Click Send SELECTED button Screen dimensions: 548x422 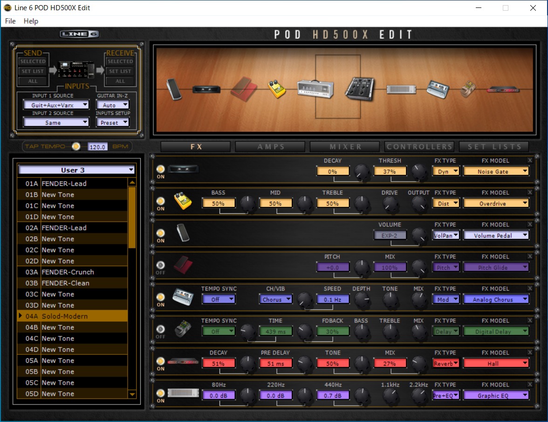click(x=33, y=61)
